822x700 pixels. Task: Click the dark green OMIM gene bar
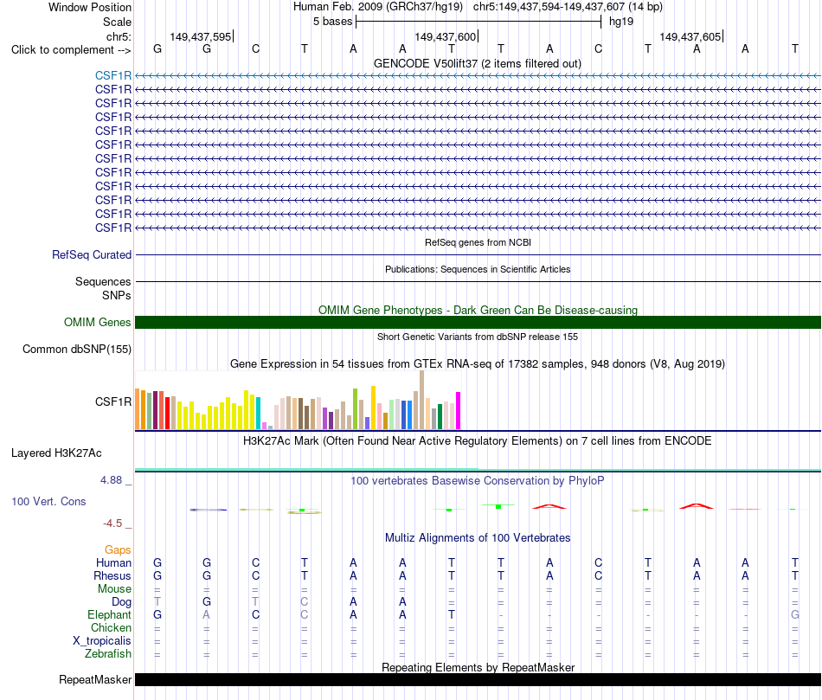tap(478, 323)
